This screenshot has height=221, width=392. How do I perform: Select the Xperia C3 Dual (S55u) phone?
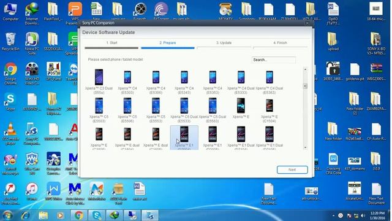99,82
